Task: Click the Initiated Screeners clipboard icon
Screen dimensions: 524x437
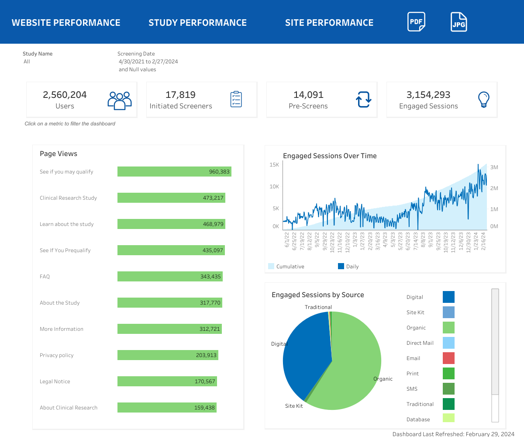Action: (236, 100)
